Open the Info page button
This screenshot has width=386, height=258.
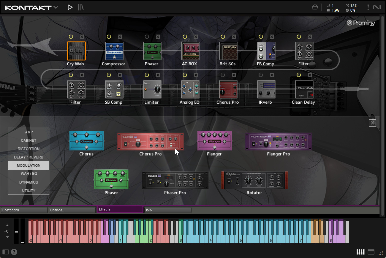tap(167, 210)
